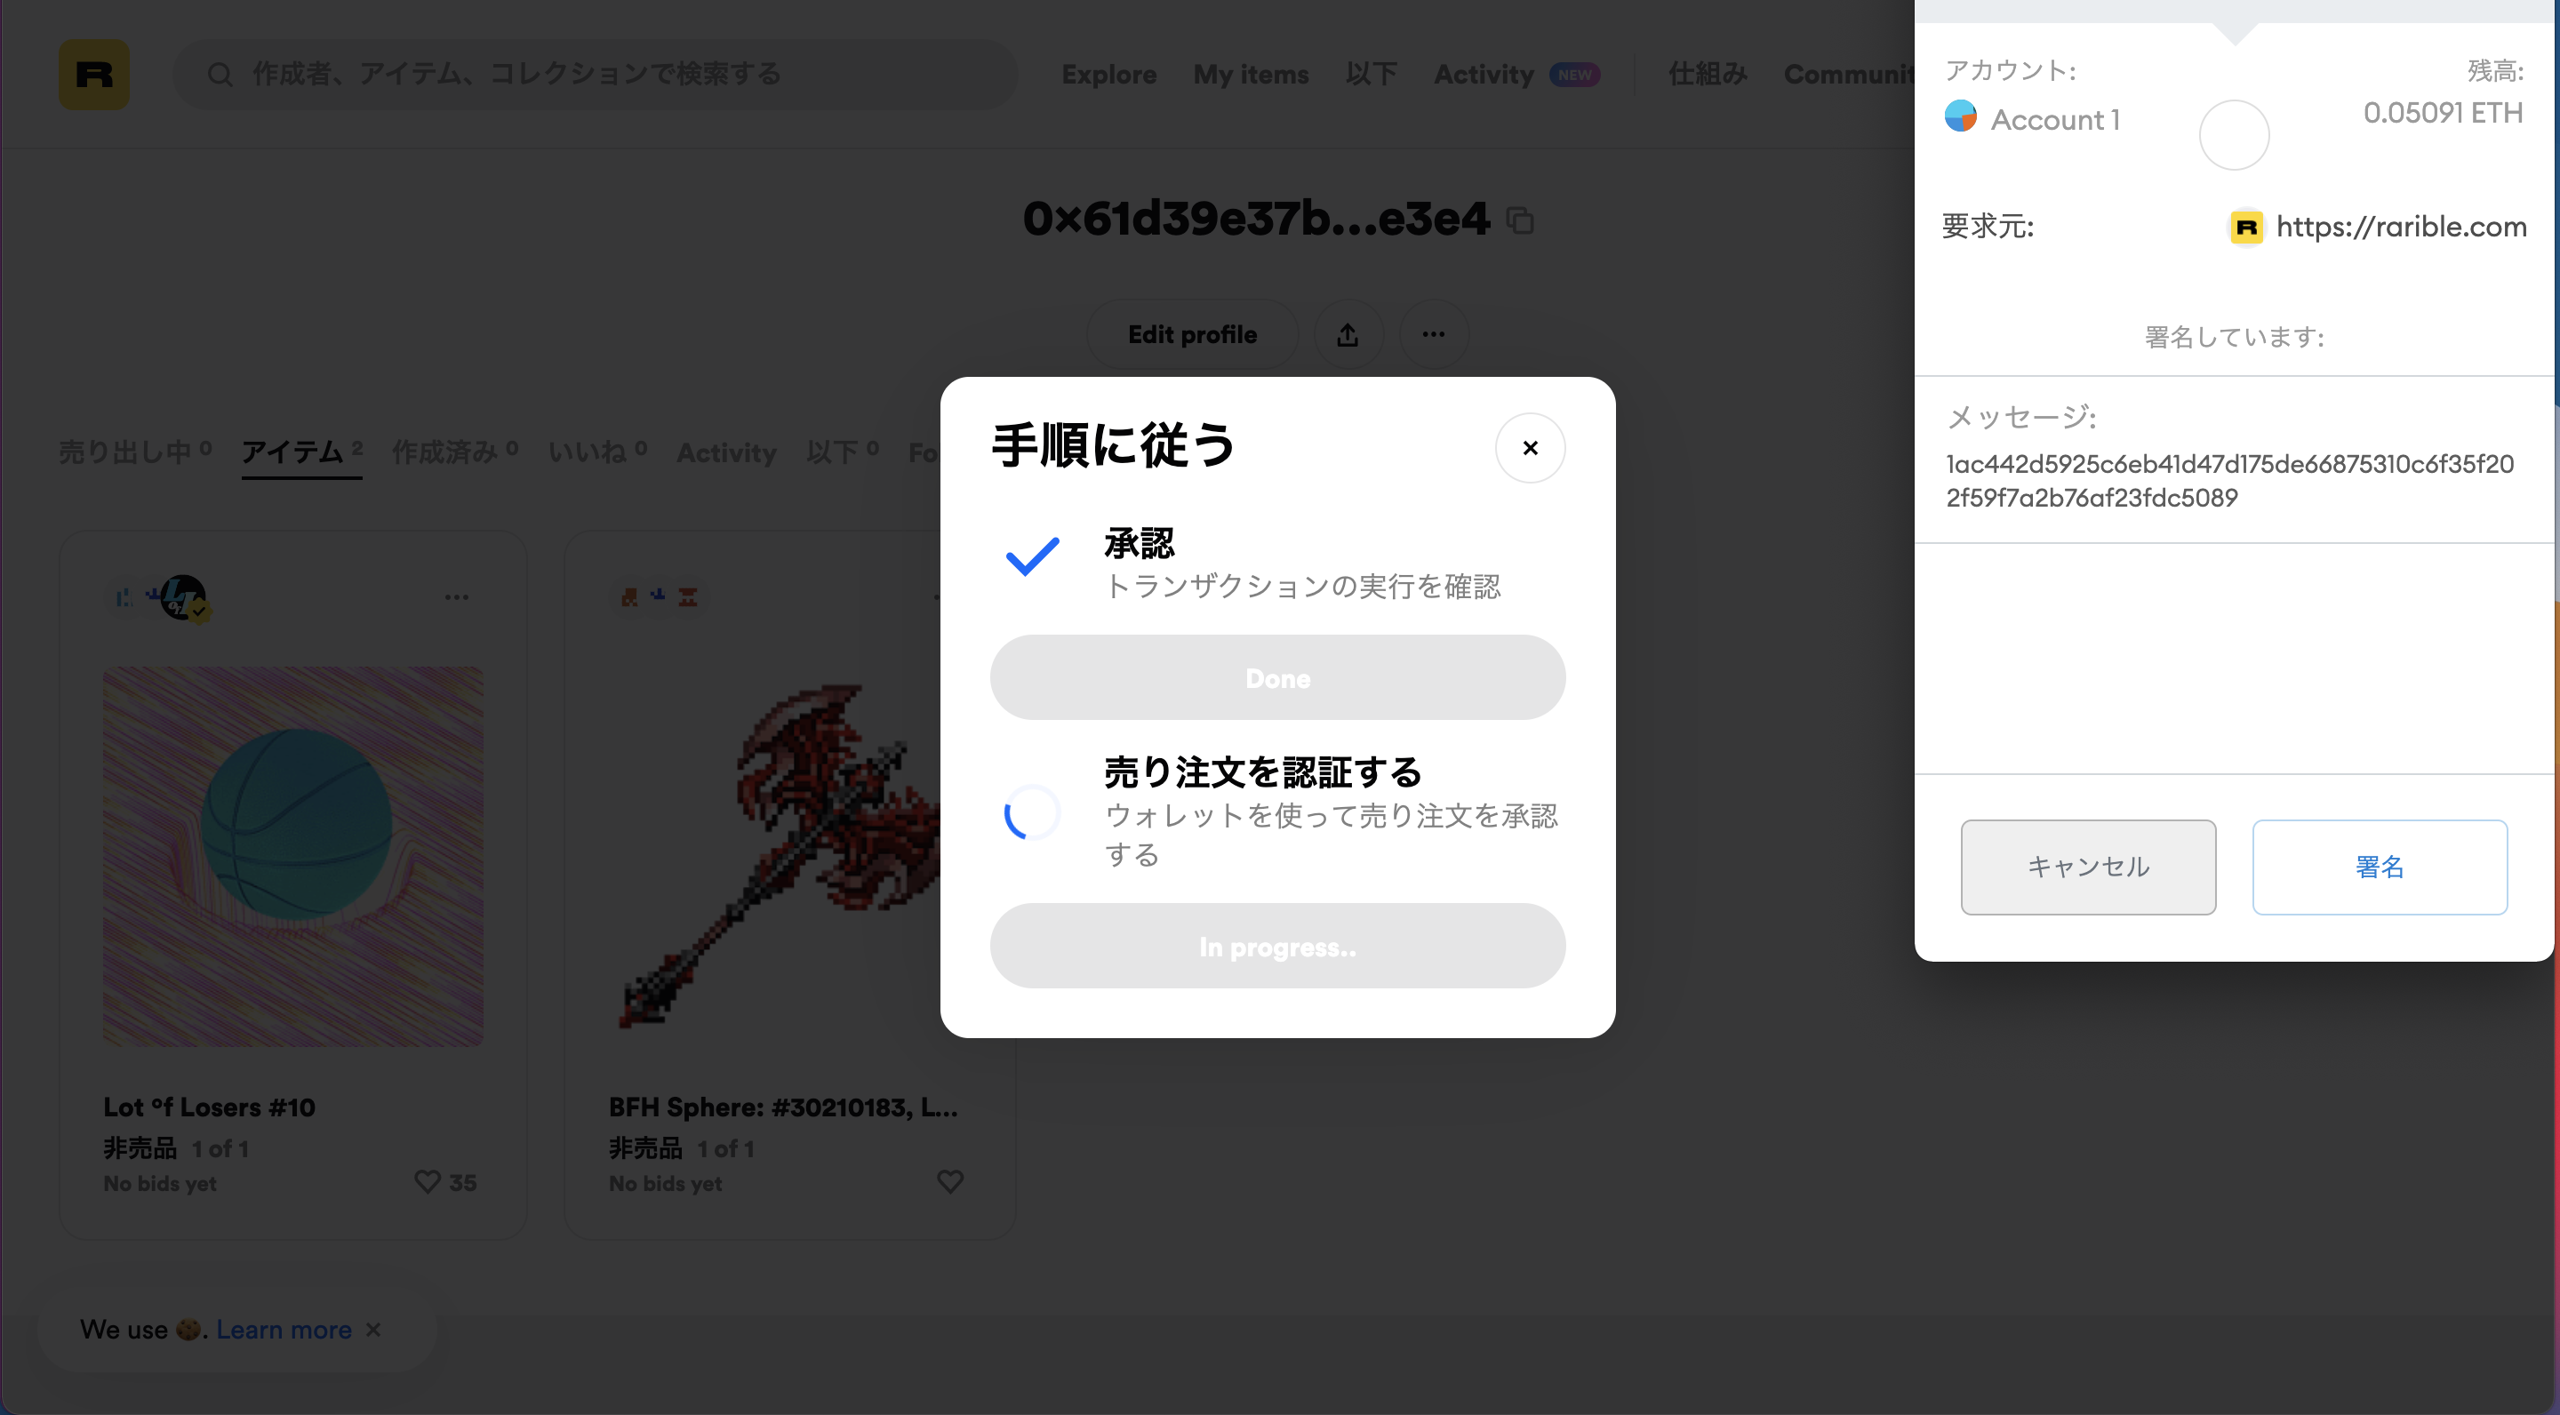Screen dimensions: 2560x1415
Task: Switch to 売り出し中 tab
Action: (x=134, y=452)
